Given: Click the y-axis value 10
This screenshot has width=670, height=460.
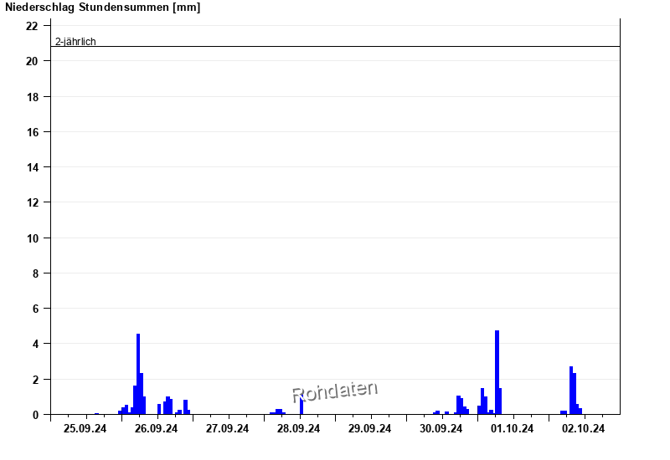Looking at the screenshot, I should 32,238.
